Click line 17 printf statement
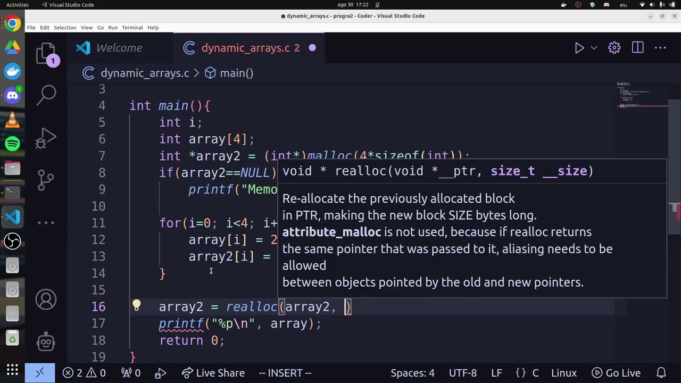This screenshot has width=681, height=383. pyautogui.click(x=240, y=323)
